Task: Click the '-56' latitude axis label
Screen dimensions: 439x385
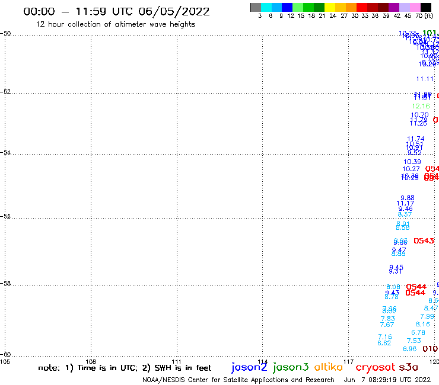Action: [x=5, y=217]
